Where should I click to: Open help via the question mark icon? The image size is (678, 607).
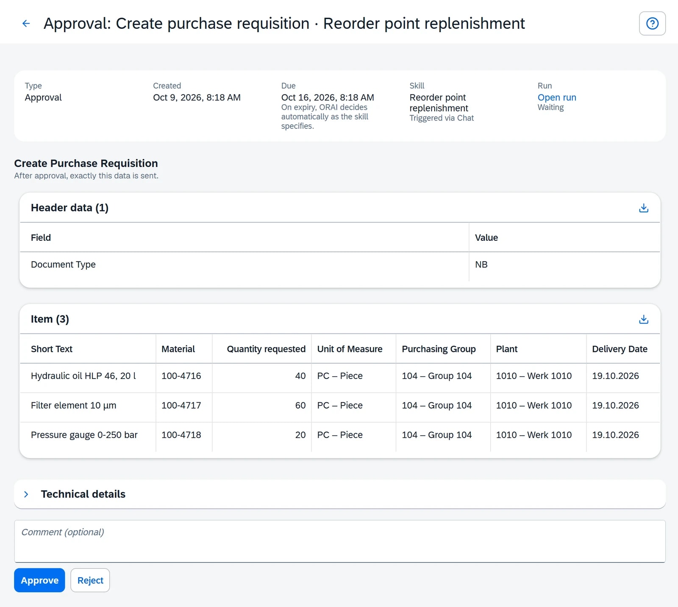(652, 23)
